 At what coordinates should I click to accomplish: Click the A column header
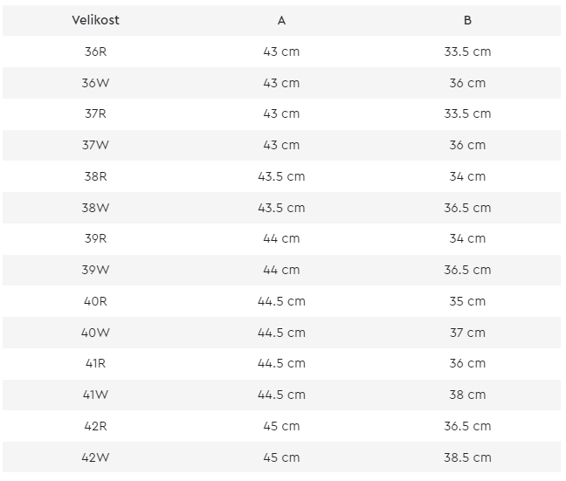click(x=281, y=20)
